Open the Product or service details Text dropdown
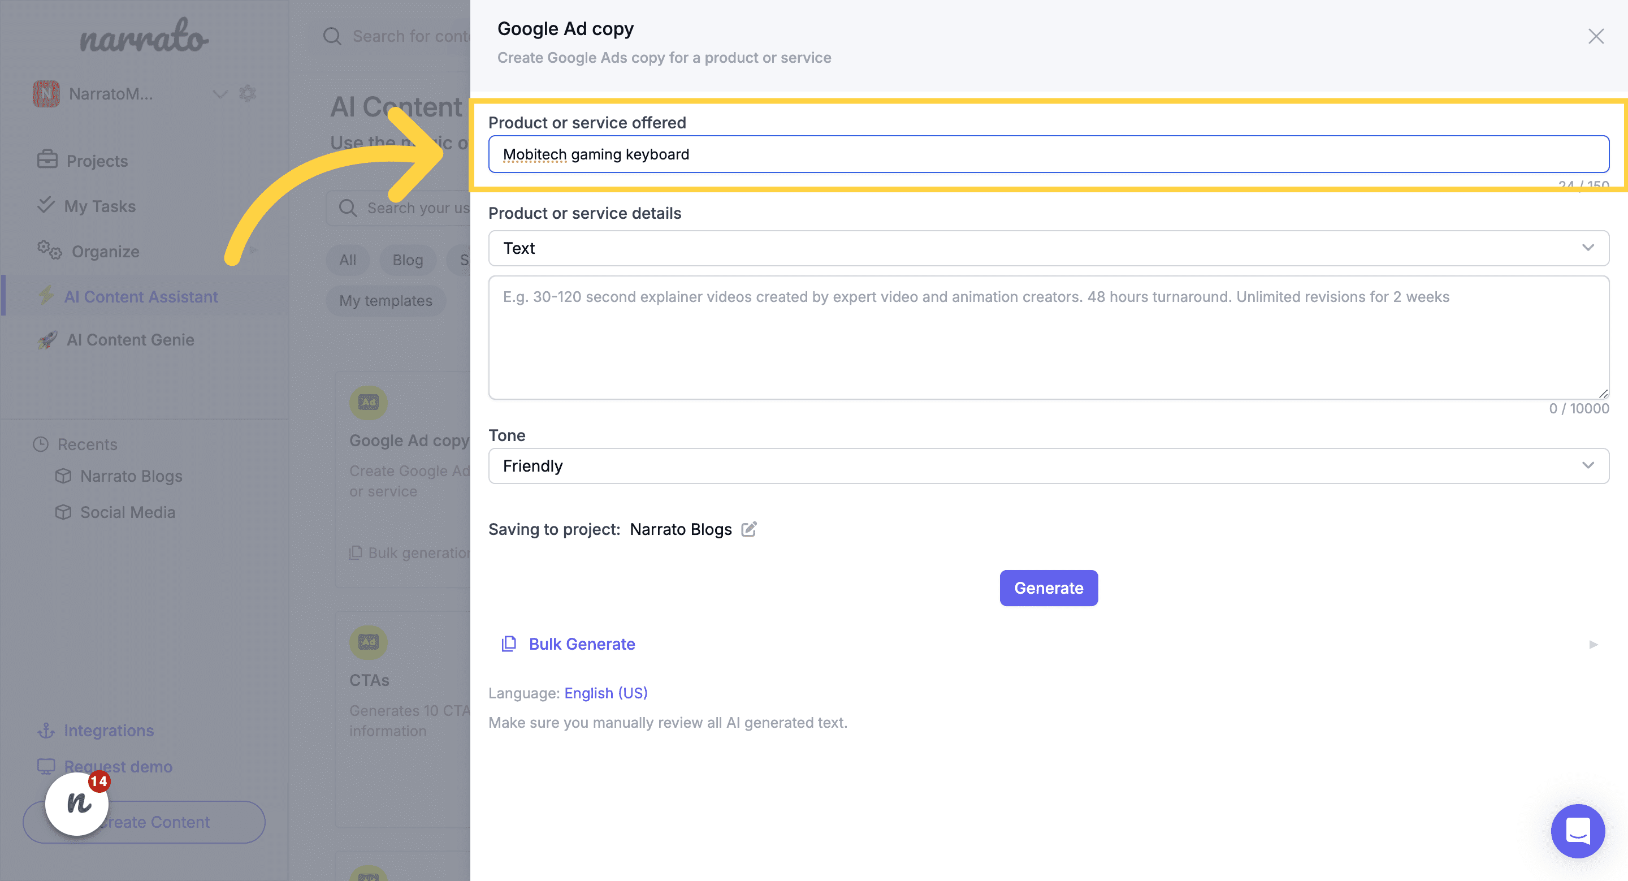Viewport: 1628px width, 881px height. pos(1049,248)
